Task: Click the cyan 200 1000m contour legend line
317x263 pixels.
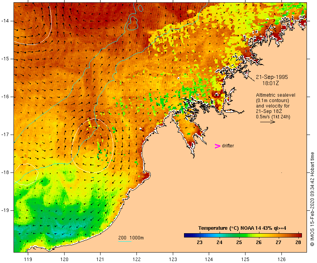Action: pos(125,241)
